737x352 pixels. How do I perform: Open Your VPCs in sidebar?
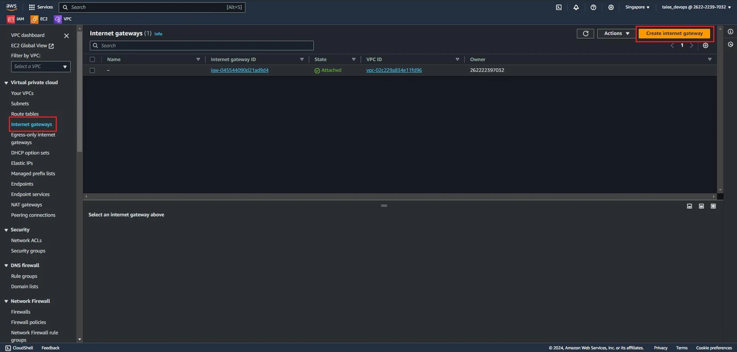point(22,93)
